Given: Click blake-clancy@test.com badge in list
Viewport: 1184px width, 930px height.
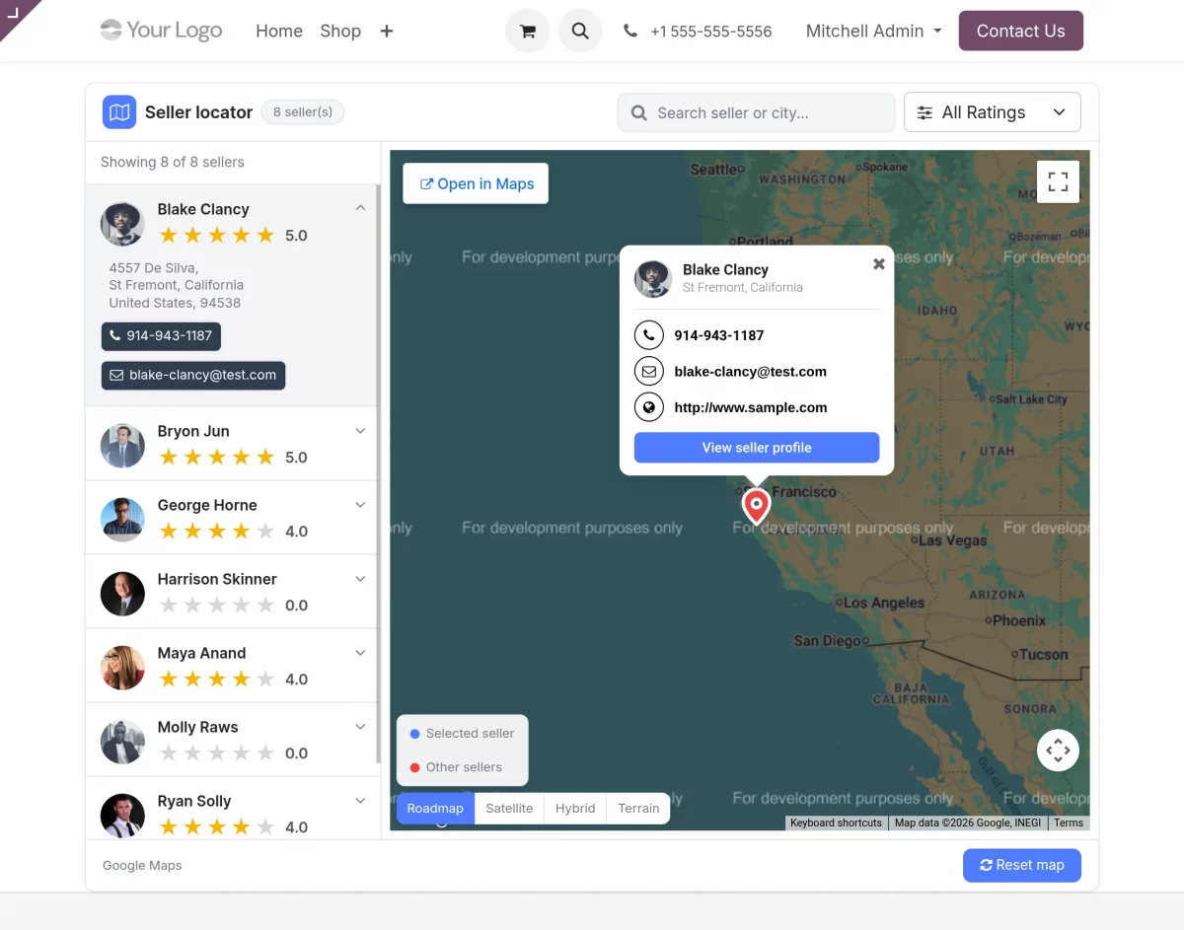Looking at the screenshot, I should pyautogui.click(x=193, y=376).
